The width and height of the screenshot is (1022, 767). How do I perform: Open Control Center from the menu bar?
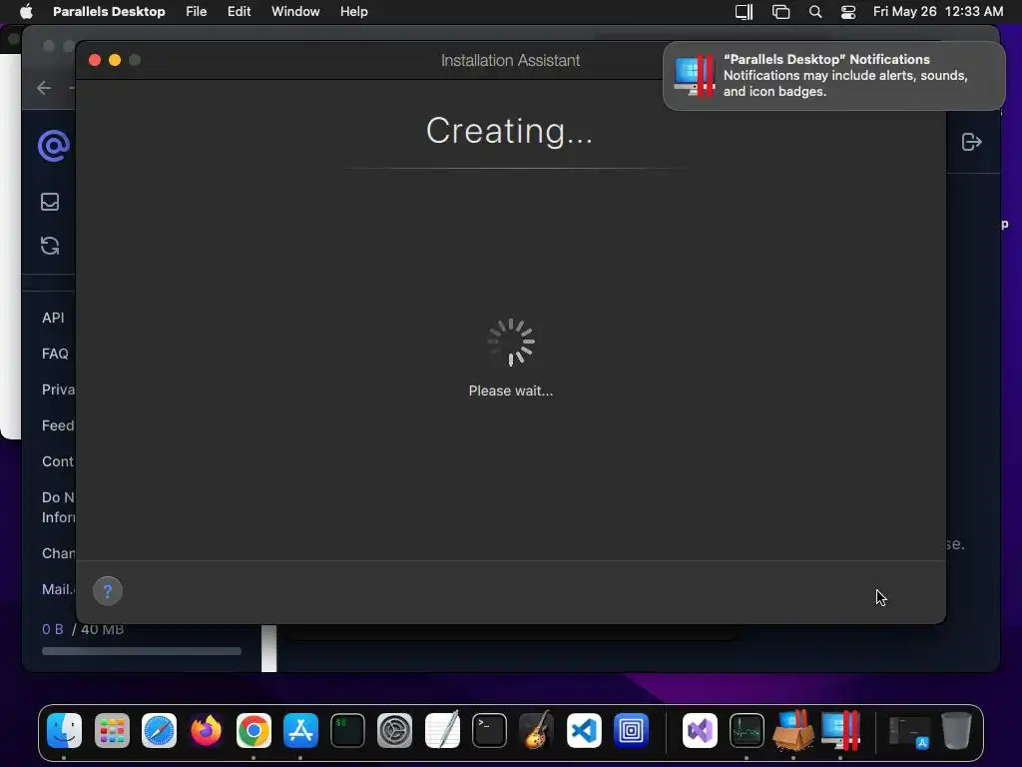(848, 12)
